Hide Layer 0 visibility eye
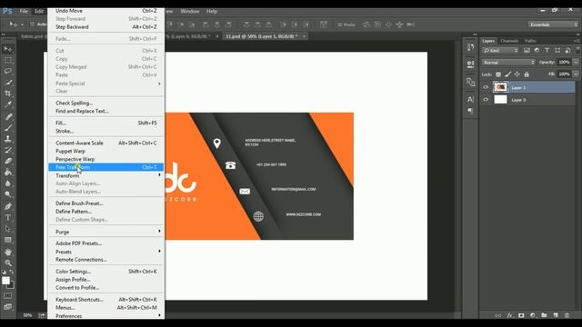The image size is (582, 327). click(486, 99)
